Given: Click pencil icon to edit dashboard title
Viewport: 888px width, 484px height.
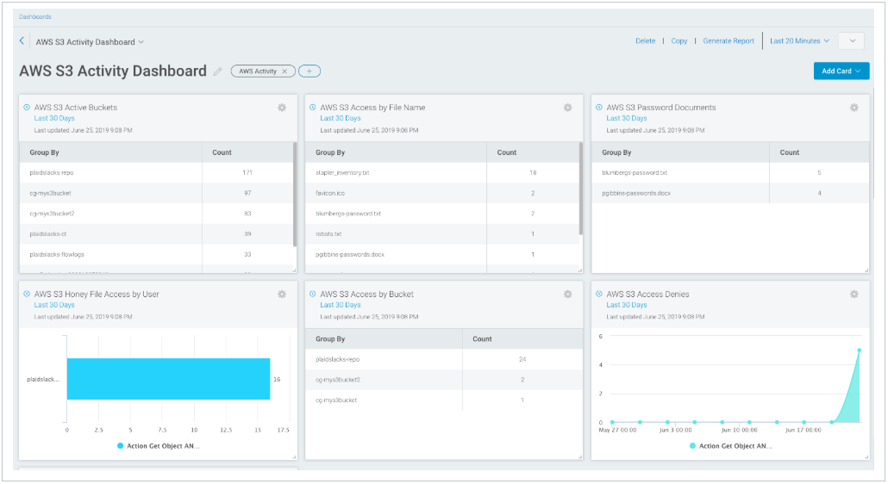Looking at the screenshot, I should pos(218,71).
